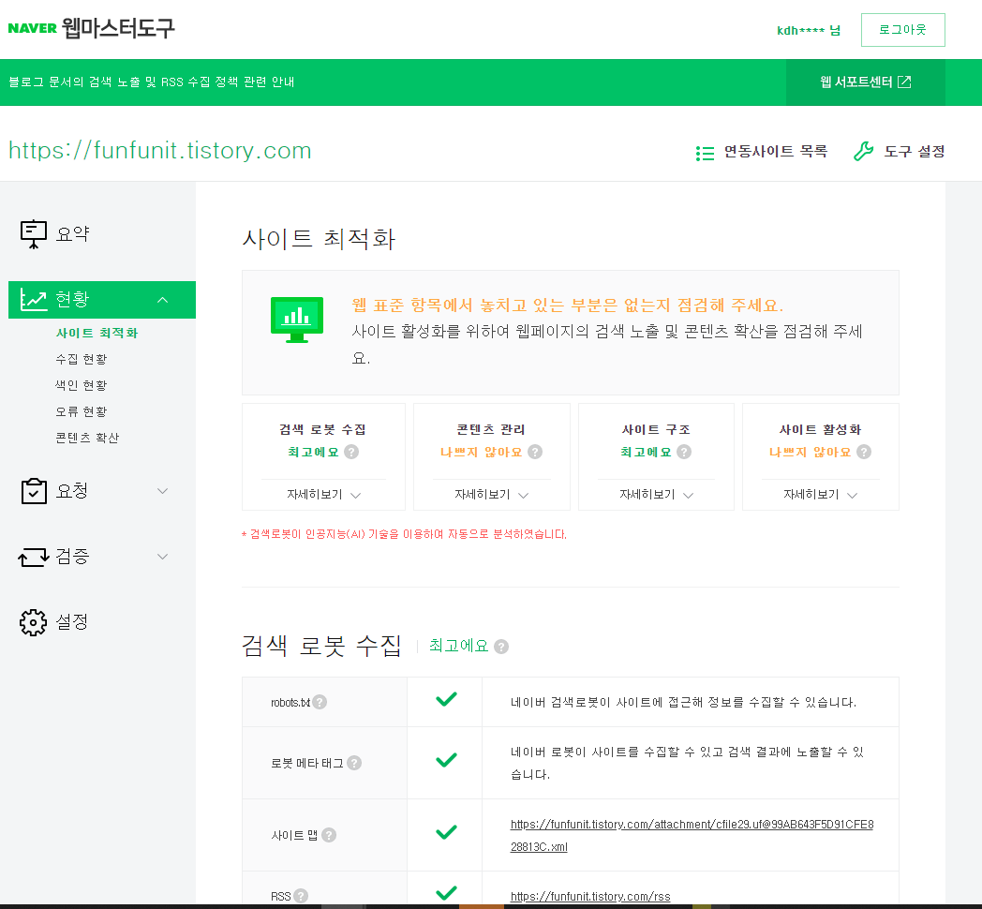This screenshot has height=909, width=982.
Task: Click the 콘텐츠 관리 card title
Action: 491,430
